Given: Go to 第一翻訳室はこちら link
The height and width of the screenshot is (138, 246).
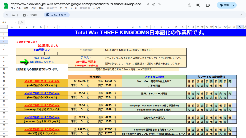Looking at the screenshot, I should [42, 81].
